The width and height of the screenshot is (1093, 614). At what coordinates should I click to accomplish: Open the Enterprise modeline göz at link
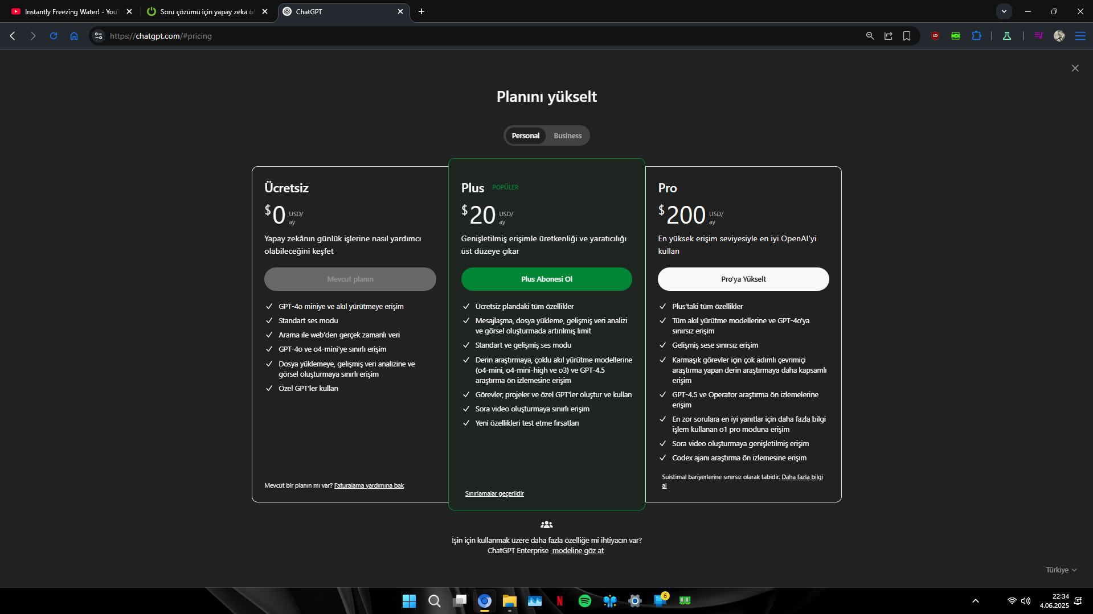pos(578,551)
